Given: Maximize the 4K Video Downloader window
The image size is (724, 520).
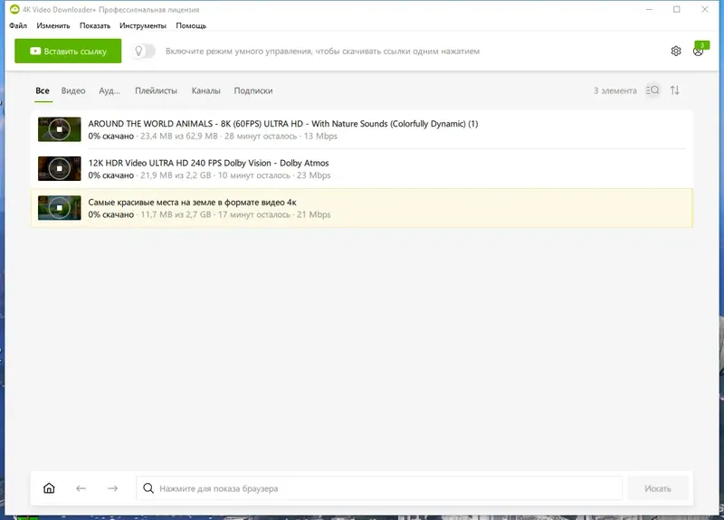Looking at the screenshot, I should [677, 9].
